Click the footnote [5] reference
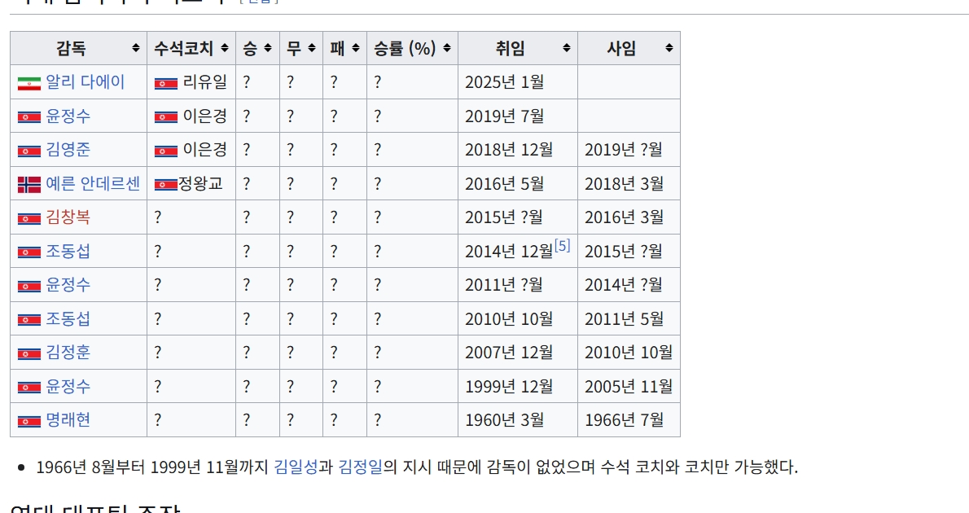The width and height of the screenshot is (969, 513). point(562,246)
